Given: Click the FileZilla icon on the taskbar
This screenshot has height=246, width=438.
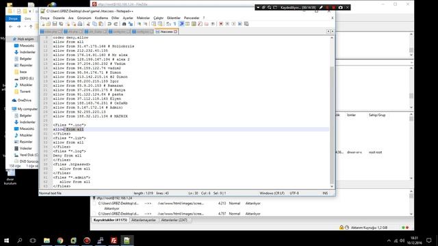Looking at the screenshot, I should tap(114, 240).
